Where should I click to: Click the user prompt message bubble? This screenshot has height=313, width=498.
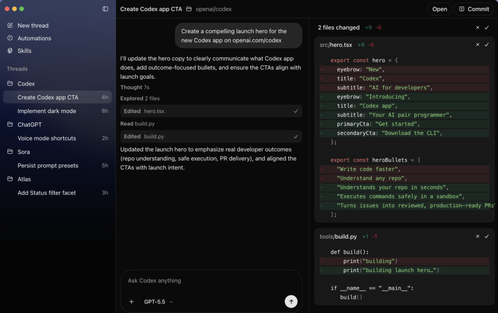(x=238, y=36)
